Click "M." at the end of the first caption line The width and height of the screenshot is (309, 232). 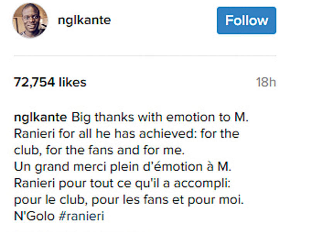coord(241,117)
